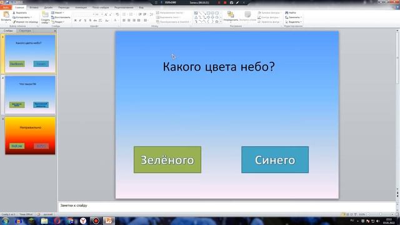Align text left in paragraph group
This screenshot has height=225, width=400.
124,21
